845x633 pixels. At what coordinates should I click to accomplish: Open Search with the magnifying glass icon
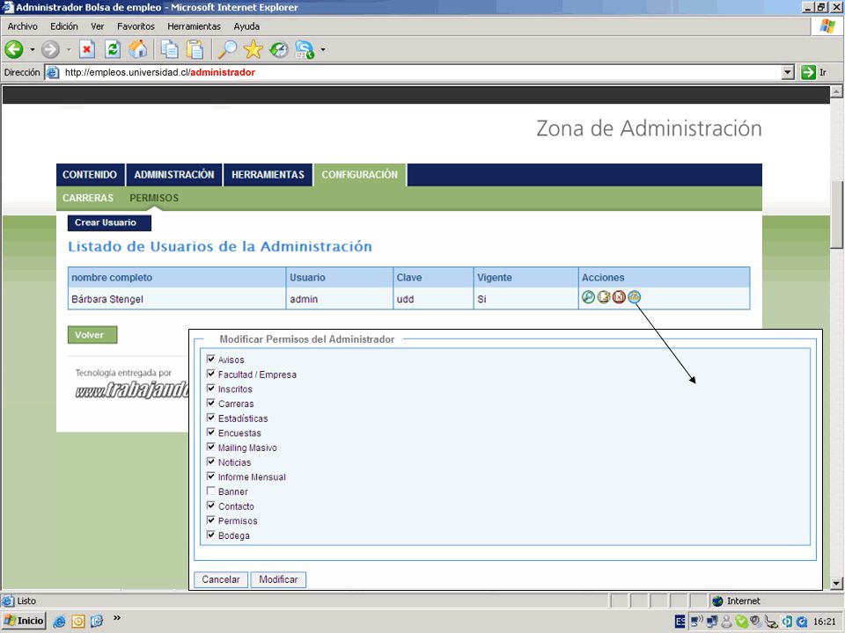[x=227, y=49]
